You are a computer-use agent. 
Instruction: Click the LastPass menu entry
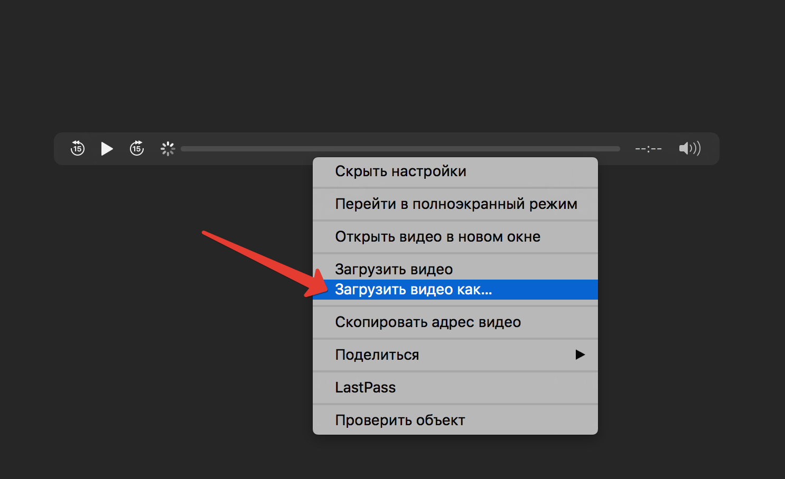pos(365,388)
